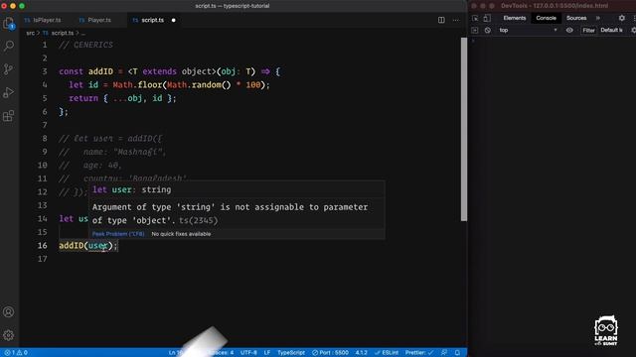Switch to the Sources tab in DevTools

pyautogui.click(x=576, y=18)
